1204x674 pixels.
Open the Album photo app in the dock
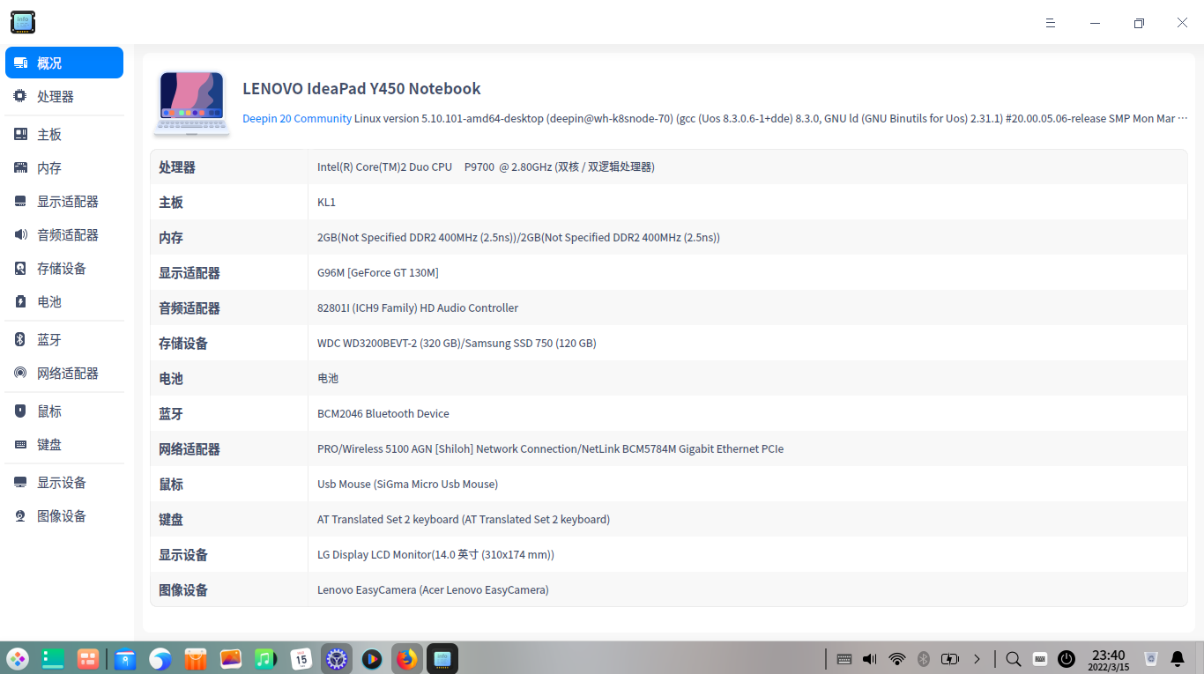tap(231, 658)
